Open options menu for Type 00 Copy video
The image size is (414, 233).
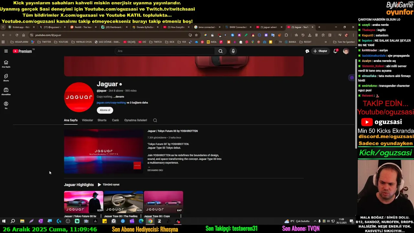(181, 216)
